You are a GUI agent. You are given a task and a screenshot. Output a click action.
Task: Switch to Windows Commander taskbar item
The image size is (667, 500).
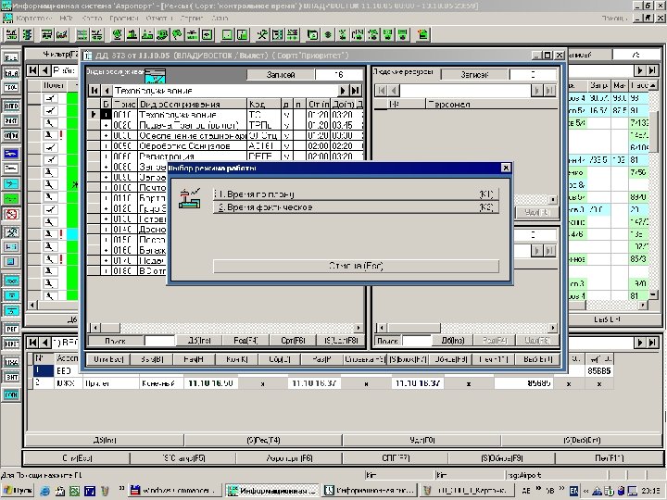[175, 491]
